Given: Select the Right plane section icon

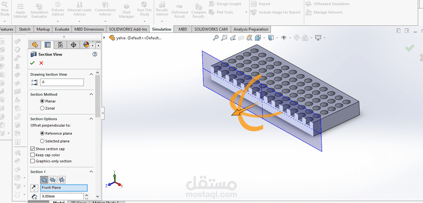Looking at the screenshot, I should pyautogui.click(x=61, y=179).
